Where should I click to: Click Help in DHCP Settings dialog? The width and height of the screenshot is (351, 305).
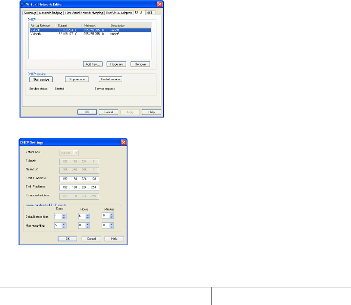tap(114, 239)
